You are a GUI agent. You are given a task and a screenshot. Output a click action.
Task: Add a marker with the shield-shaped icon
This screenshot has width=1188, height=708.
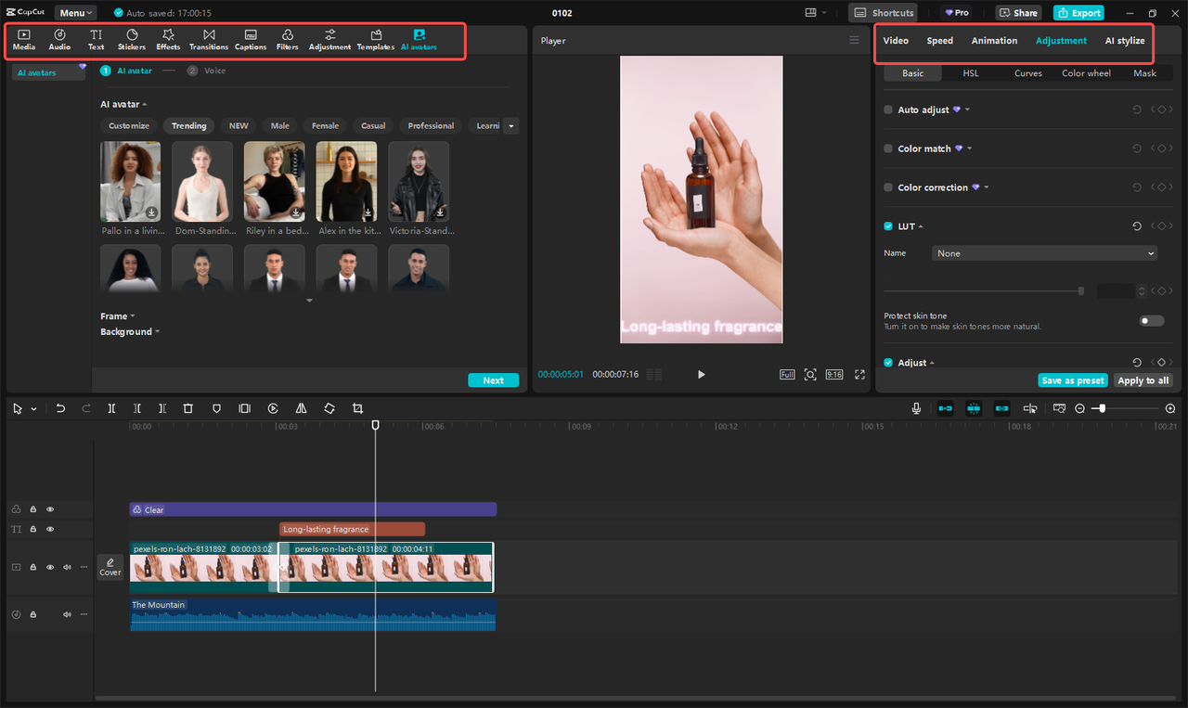tap(216, 408)
